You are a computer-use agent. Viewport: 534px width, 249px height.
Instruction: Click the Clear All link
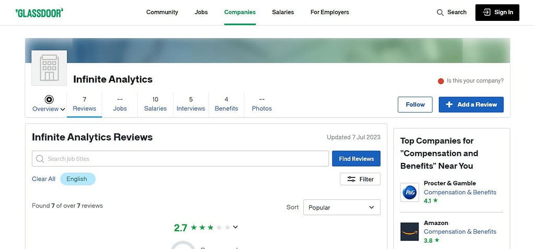[x=44, y=179]
